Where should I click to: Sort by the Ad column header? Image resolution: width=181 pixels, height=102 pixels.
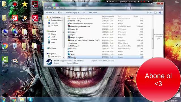[x=68, y=16]
